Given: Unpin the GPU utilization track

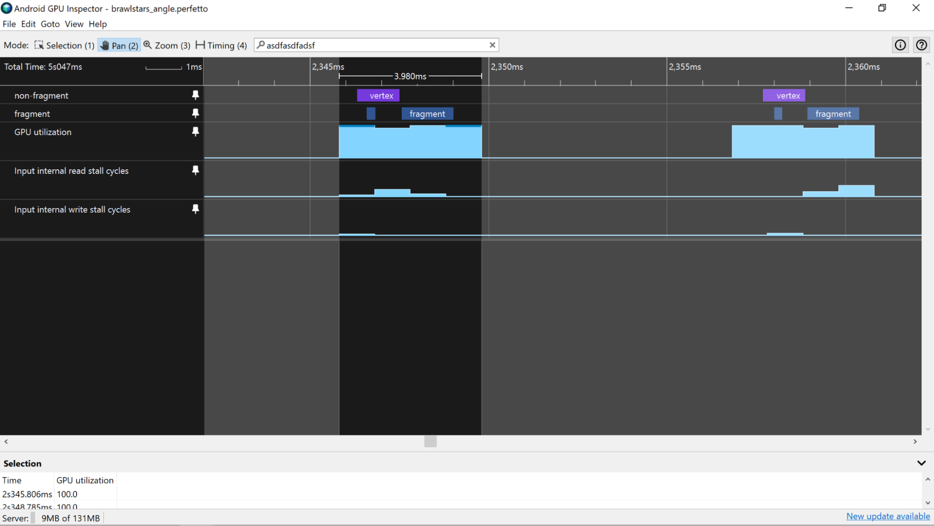Looking at the screenshot, I should click(195, 131).
